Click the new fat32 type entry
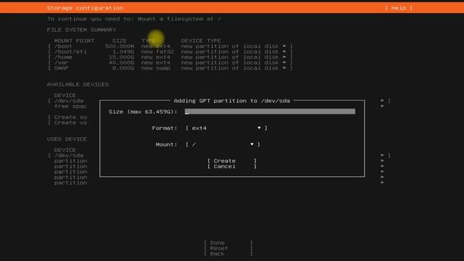The width and height of the screenshot is (464, 261). pos(157,51)
